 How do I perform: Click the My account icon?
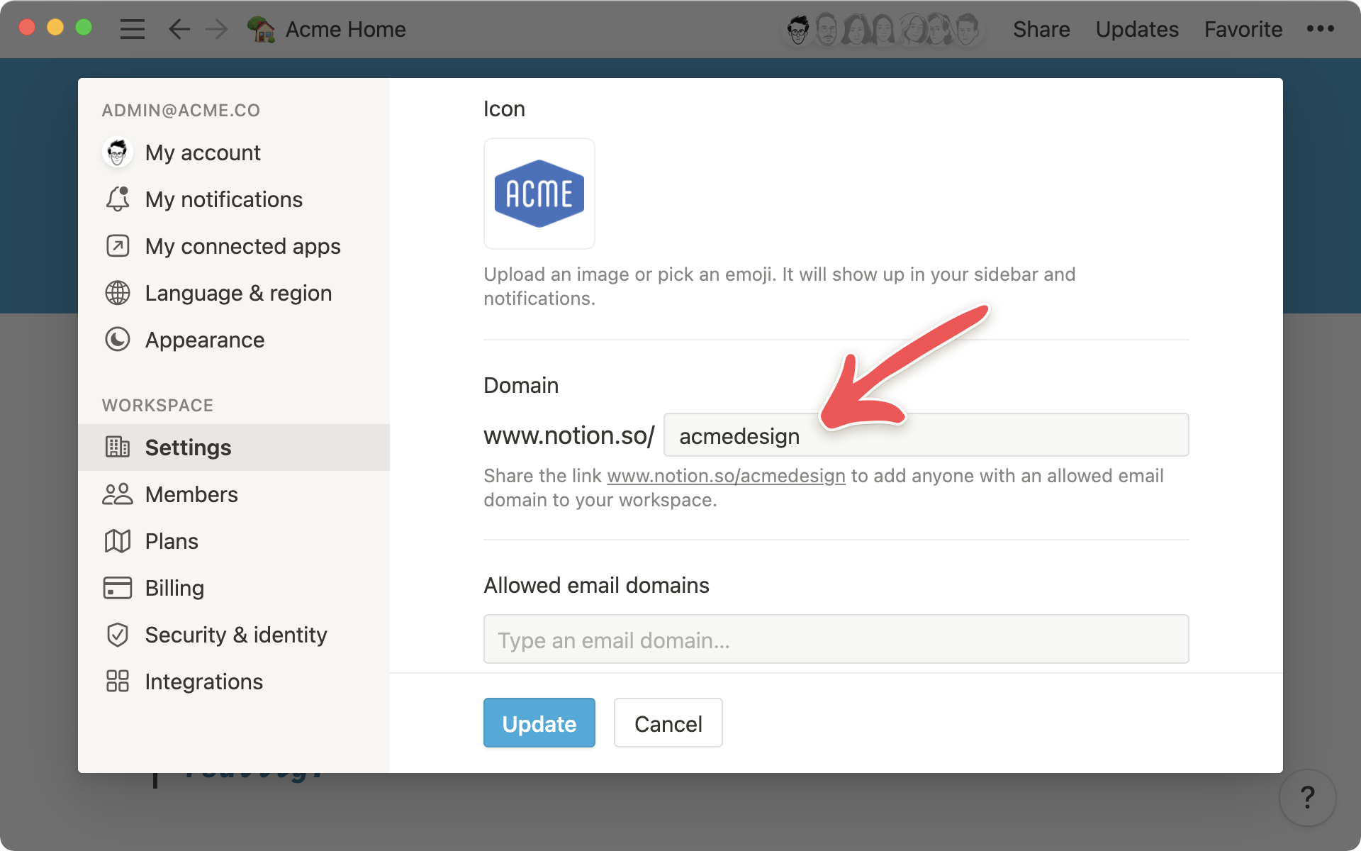coord(116,152)
